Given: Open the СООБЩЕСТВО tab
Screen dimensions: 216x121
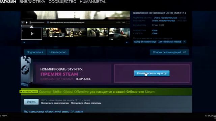Looking at the screenshot, I should [62, 2].
